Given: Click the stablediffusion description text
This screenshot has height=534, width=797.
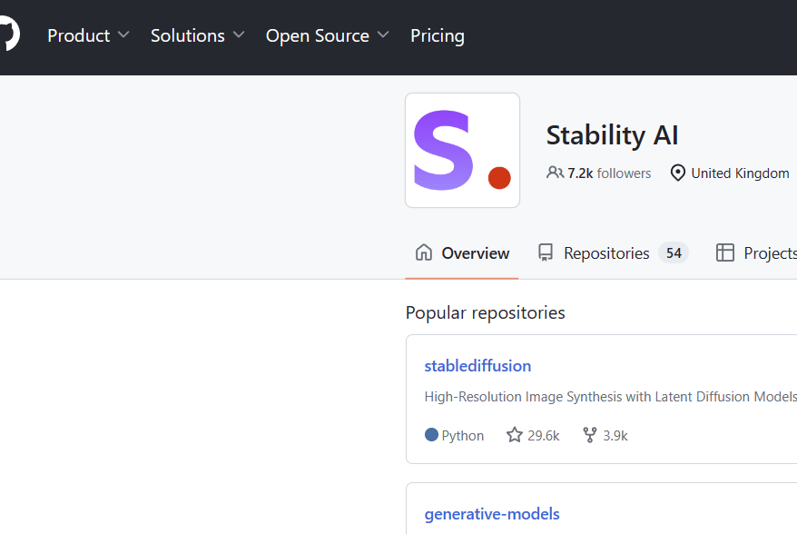Looking at the screenshot, I should 610,397.
